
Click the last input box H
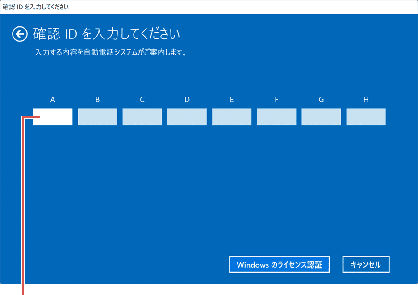366,116
